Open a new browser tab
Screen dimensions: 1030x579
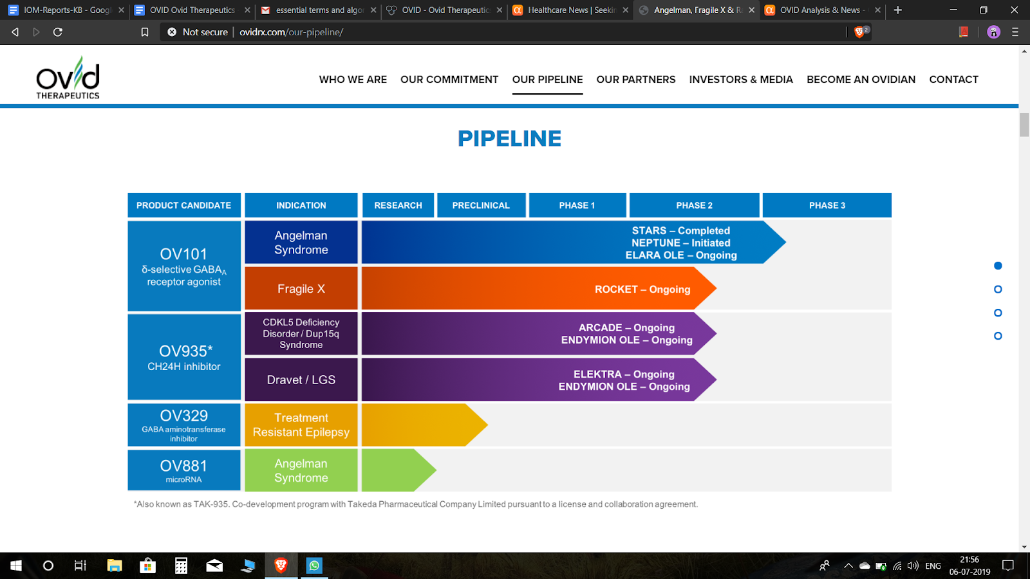click(898, 10)
